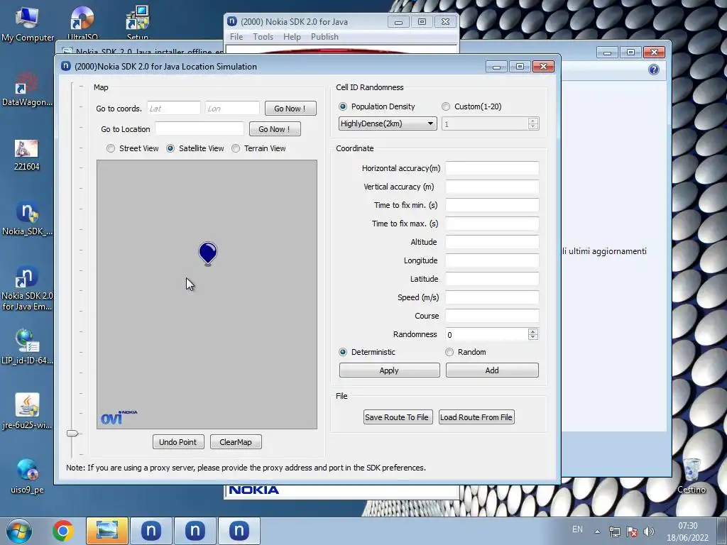The height and width of the screenshot is (545, 727).
Task: Click the blue map location marker
Action: (x=208, y=253)
